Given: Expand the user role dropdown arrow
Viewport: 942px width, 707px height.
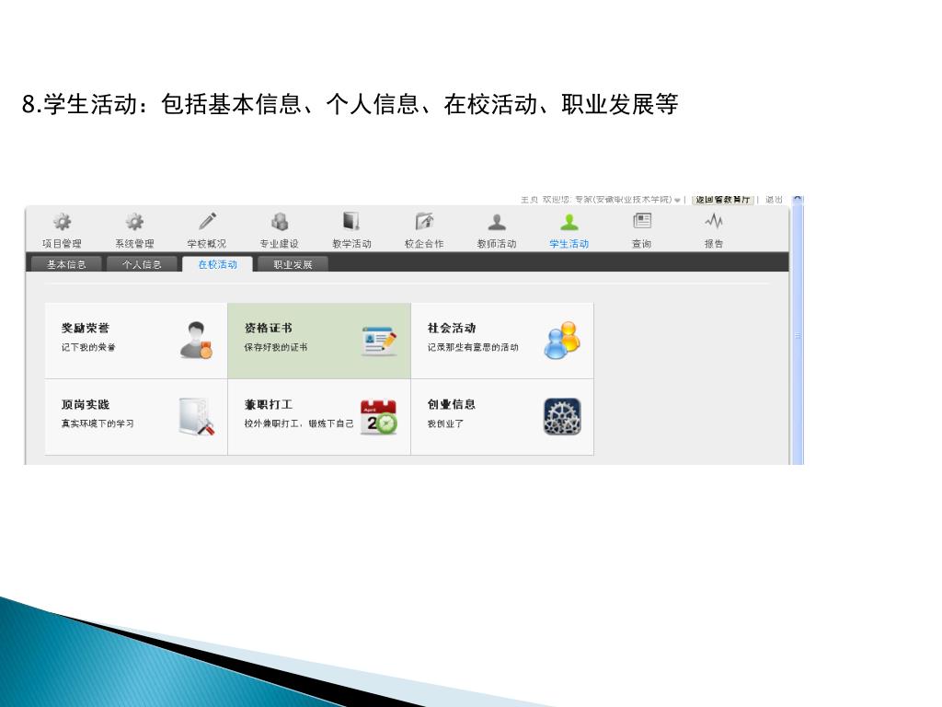Looking at the screenshot, I should coord(678,200).
